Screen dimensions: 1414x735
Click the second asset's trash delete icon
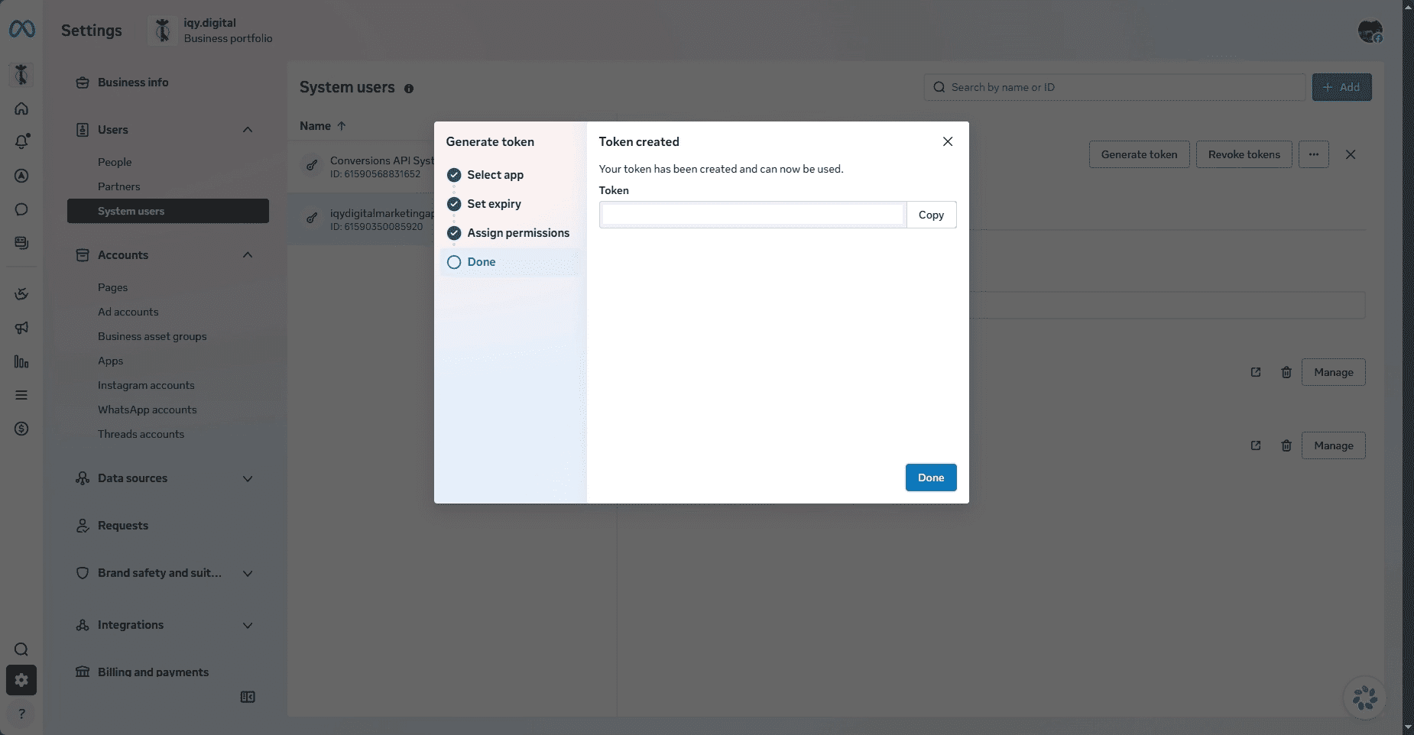pos(1286,445)
